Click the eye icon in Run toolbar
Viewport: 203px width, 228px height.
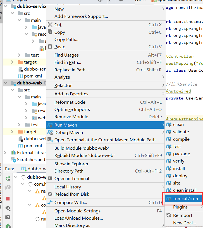click(x=8, y=208)
